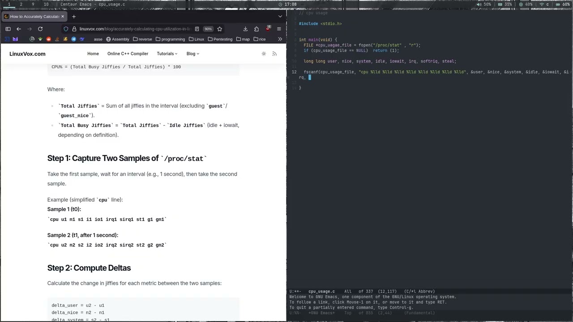Expand the rice bookmarks folder
Image resolution: width=573 pixels, height=322 pixels.
259,39
